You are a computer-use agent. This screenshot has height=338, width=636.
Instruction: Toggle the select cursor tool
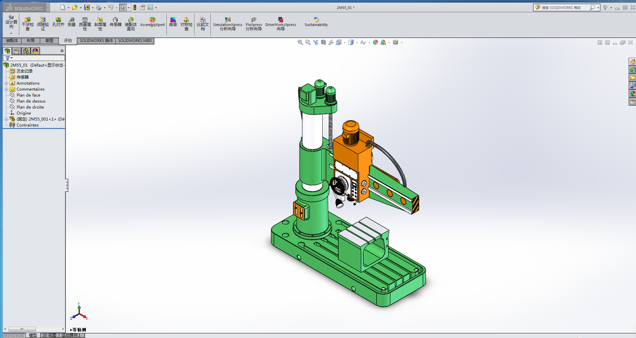(x=123, y=7)
